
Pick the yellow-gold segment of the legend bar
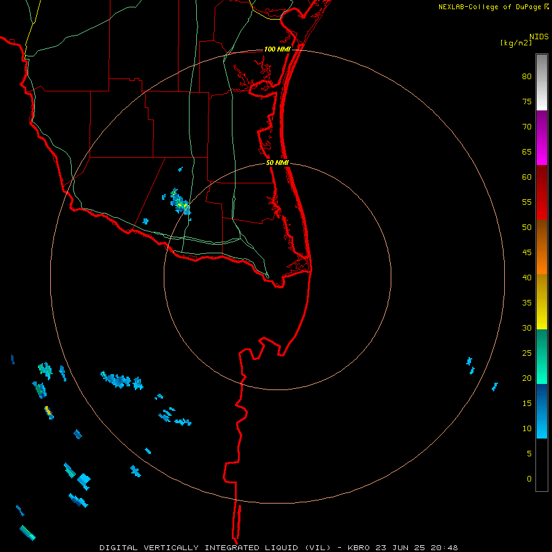[542, 302]
